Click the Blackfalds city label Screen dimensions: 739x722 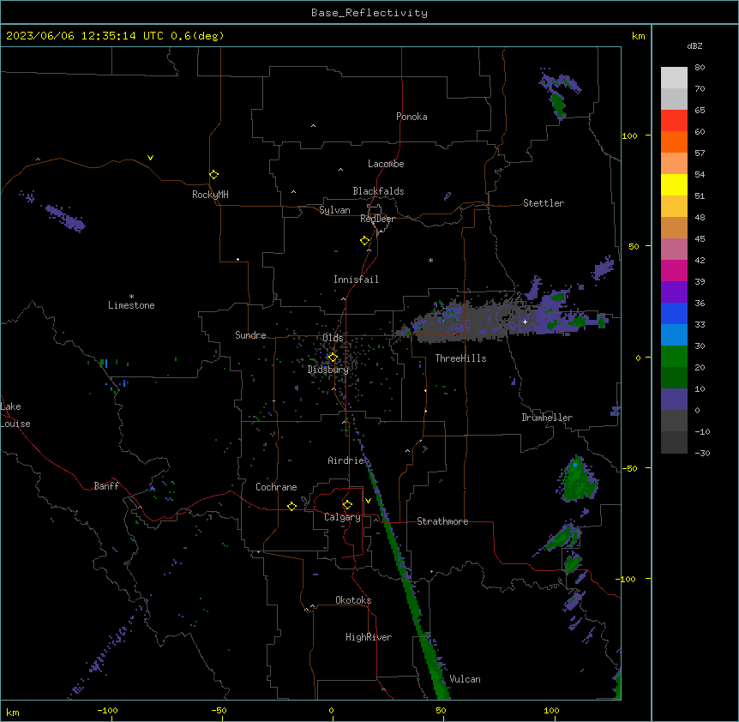[378, 191]
